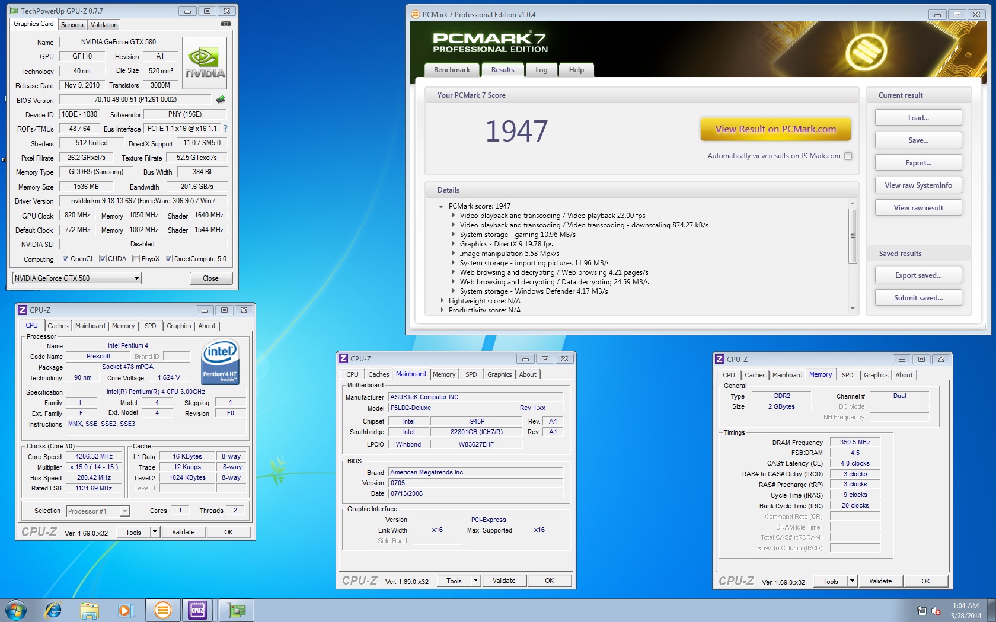Screen dimensions: 996x622
Task: Click the Intel Pentium 4 HT logo
Action: pos(220,361)
